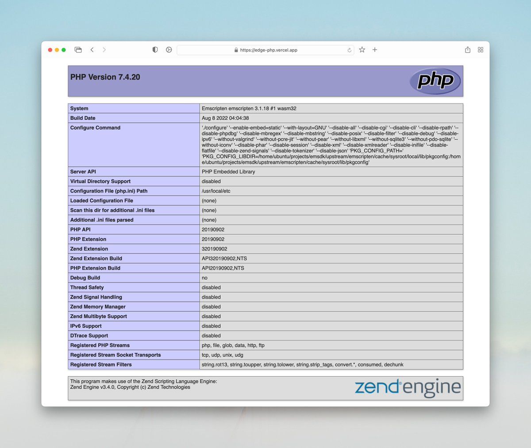Click the Share icon in toolbar
The image size is (531, 448).
pyautogui.click(x=468, y=50)
